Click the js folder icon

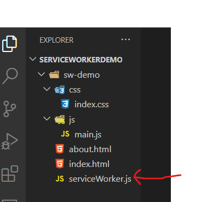click(x=60, y=119)
